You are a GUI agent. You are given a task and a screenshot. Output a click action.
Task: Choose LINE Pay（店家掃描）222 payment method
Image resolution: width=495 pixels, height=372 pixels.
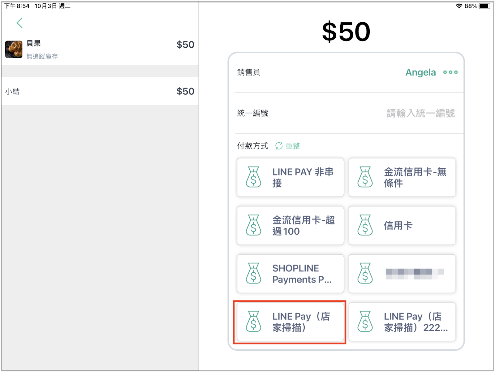click(402, 322)
